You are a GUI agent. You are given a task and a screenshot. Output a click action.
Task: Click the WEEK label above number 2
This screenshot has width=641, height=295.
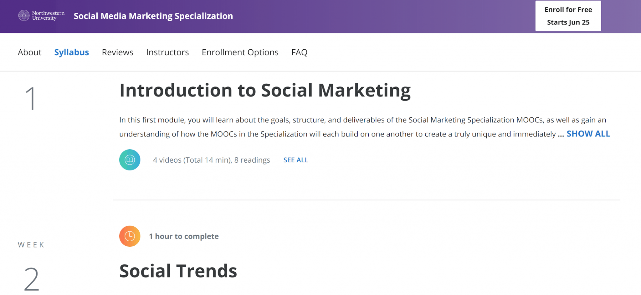point(31,245)
